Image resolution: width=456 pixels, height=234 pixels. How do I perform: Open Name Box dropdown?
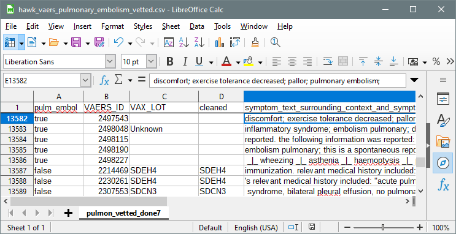(85, 80)
